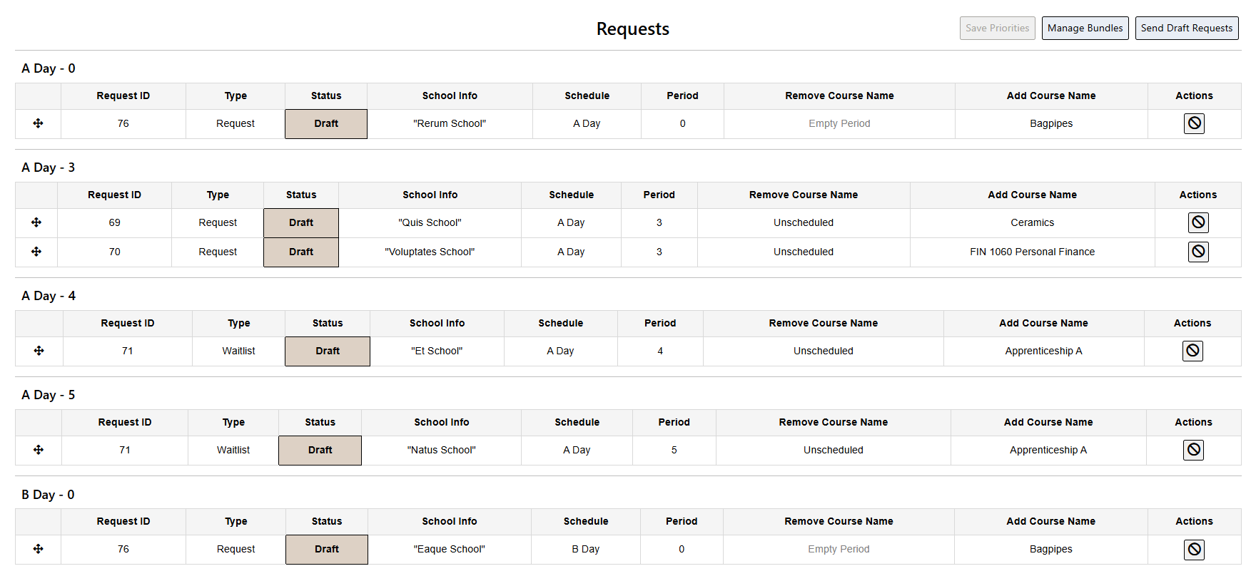This screenshot has height=576, width=1256.
Task: Click "Empty Period" in the Rerum School row
Action: click(839, 123)
